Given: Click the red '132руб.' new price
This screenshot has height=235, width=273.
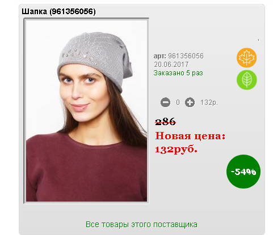Looking at the screenshot, I should (176, 149).
